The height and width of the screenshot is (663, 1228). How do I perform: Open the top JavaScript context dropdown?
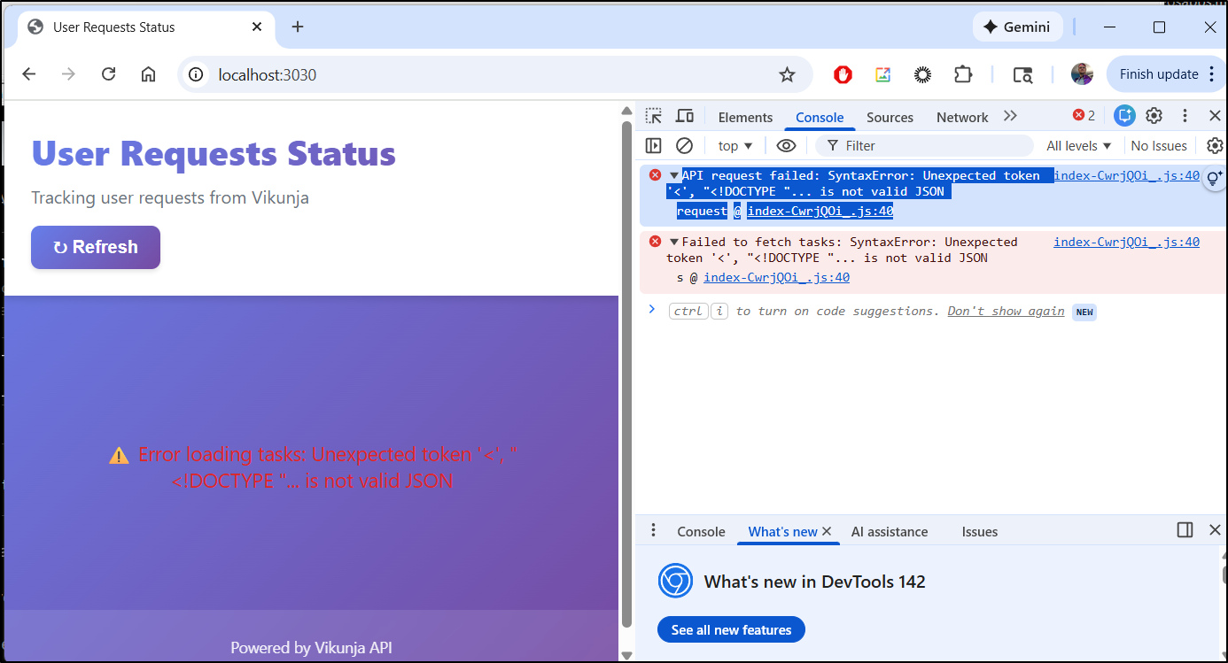coord(735,146)
